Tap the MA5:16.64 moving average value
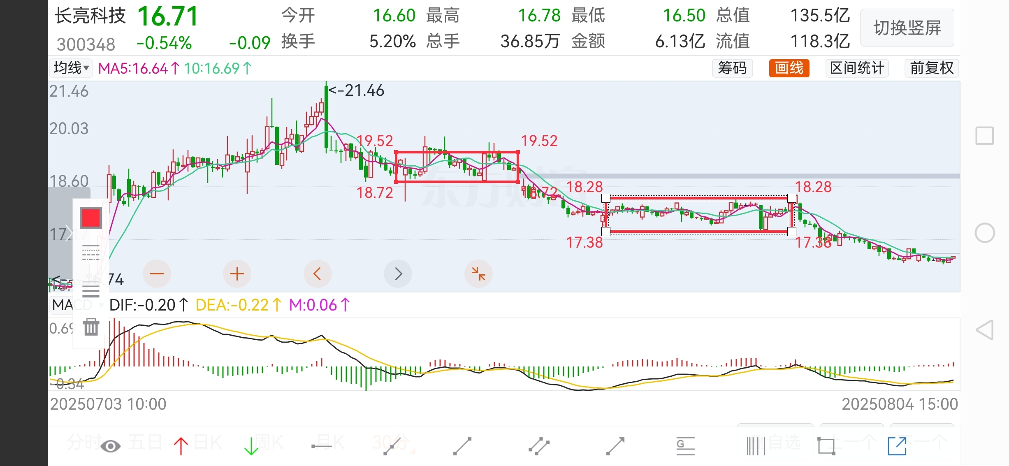Image resolution: width=1009 pixels, height=466 pixels. (x=139, y=68)
